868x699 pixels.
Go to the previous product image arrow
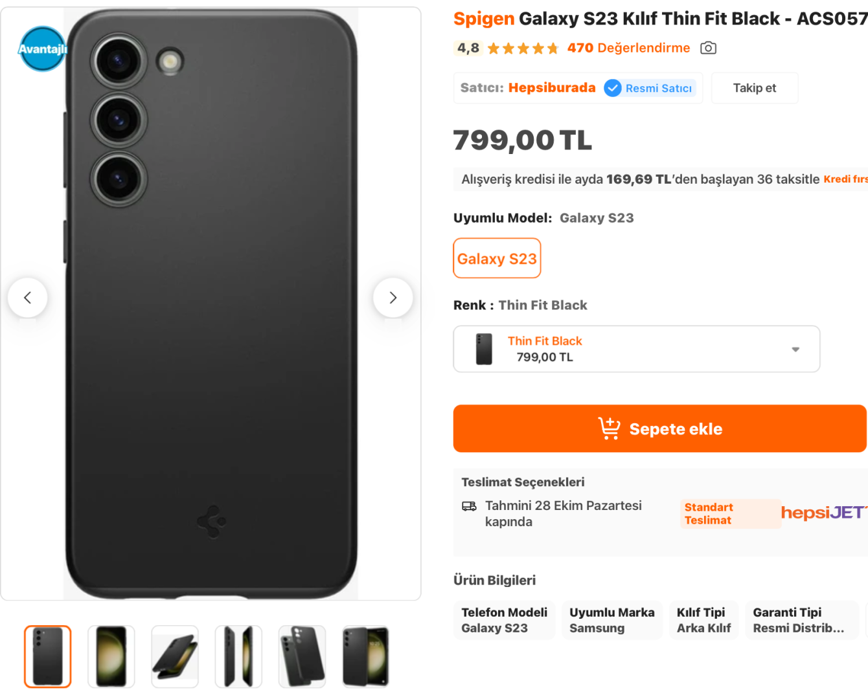27,298
